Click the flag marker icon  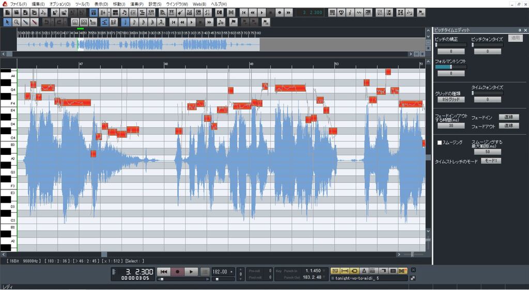pyautogui.click(x=234, y=22)
